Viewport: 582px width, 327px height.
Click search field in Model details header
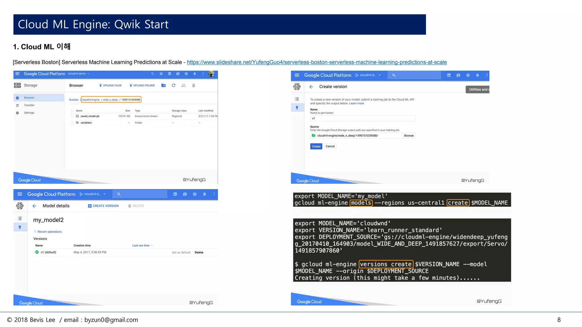pos(140,194)
